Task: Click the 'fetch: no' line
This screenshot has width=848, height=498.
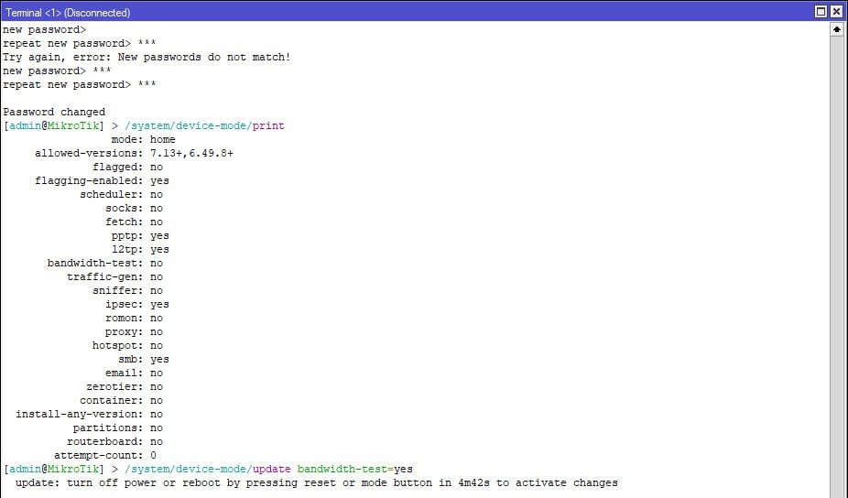Action: click(134, 222)
